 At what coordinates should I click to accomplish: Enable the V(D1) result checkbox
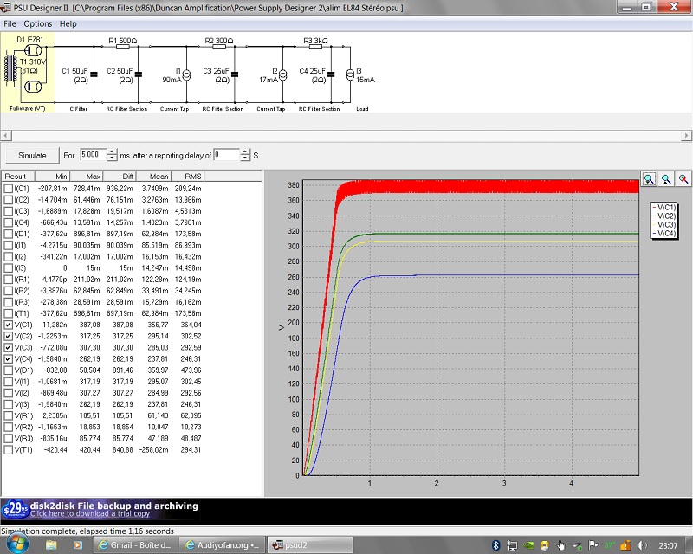(8, 370)
